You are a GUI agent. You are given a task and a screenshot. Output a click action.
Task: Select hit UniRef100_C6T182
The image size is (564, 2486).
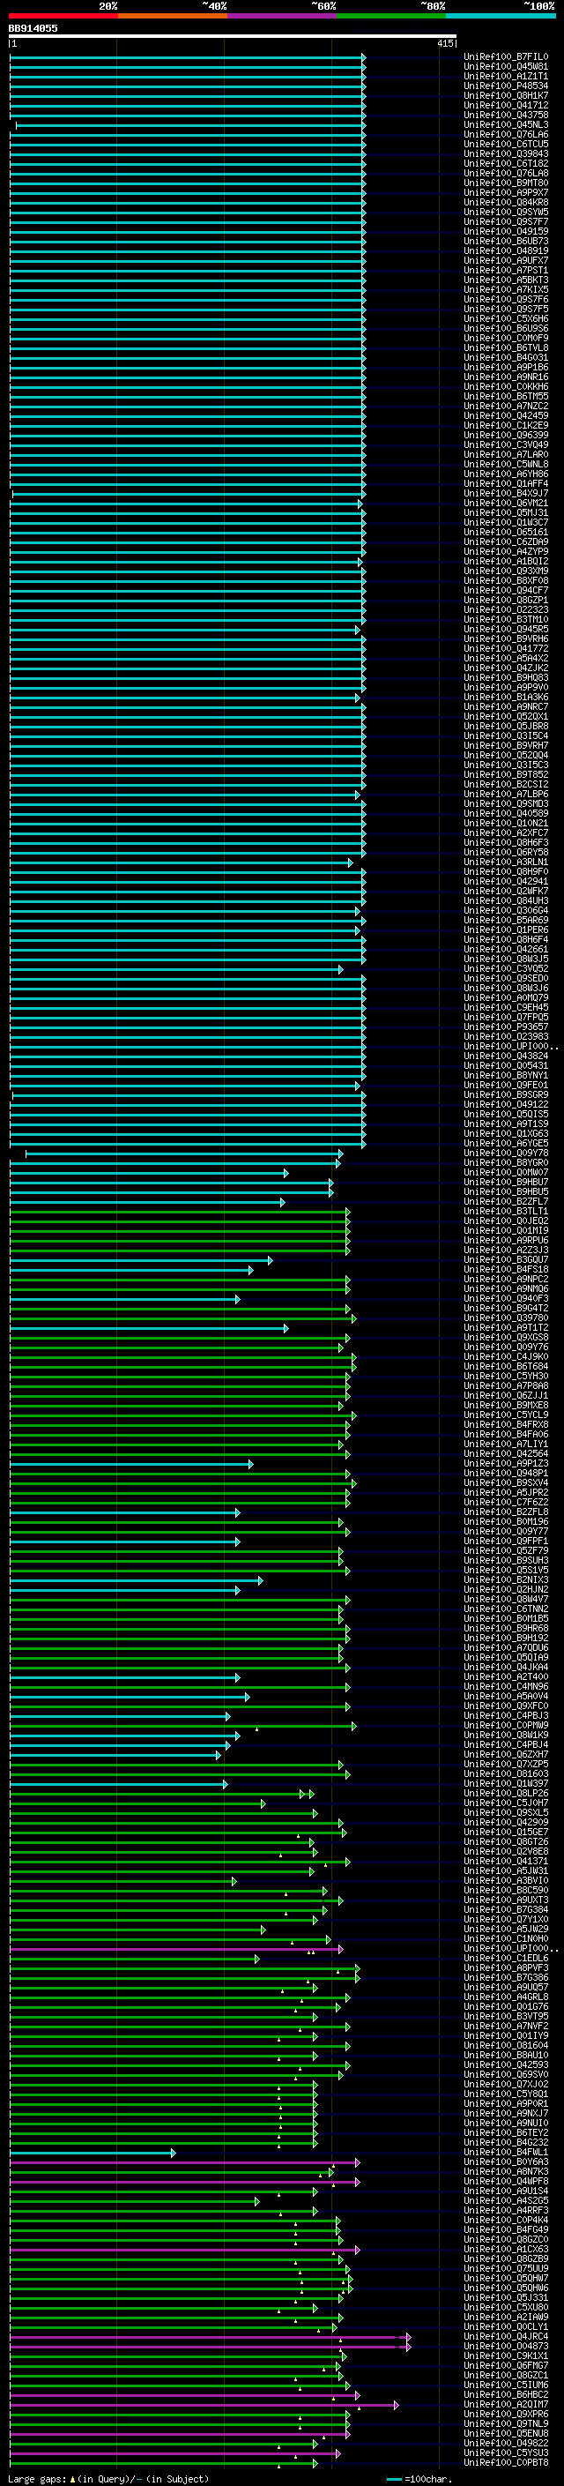pyautogui.click(x=505, y=164)
